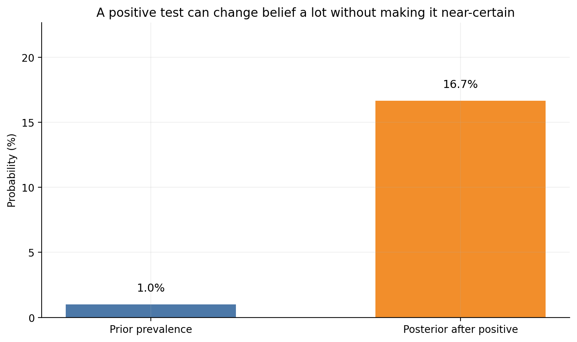This screenshot has width=577, height=342.
Task: Click the x-axis tick mark under Posterior bar
Action: 460,319
